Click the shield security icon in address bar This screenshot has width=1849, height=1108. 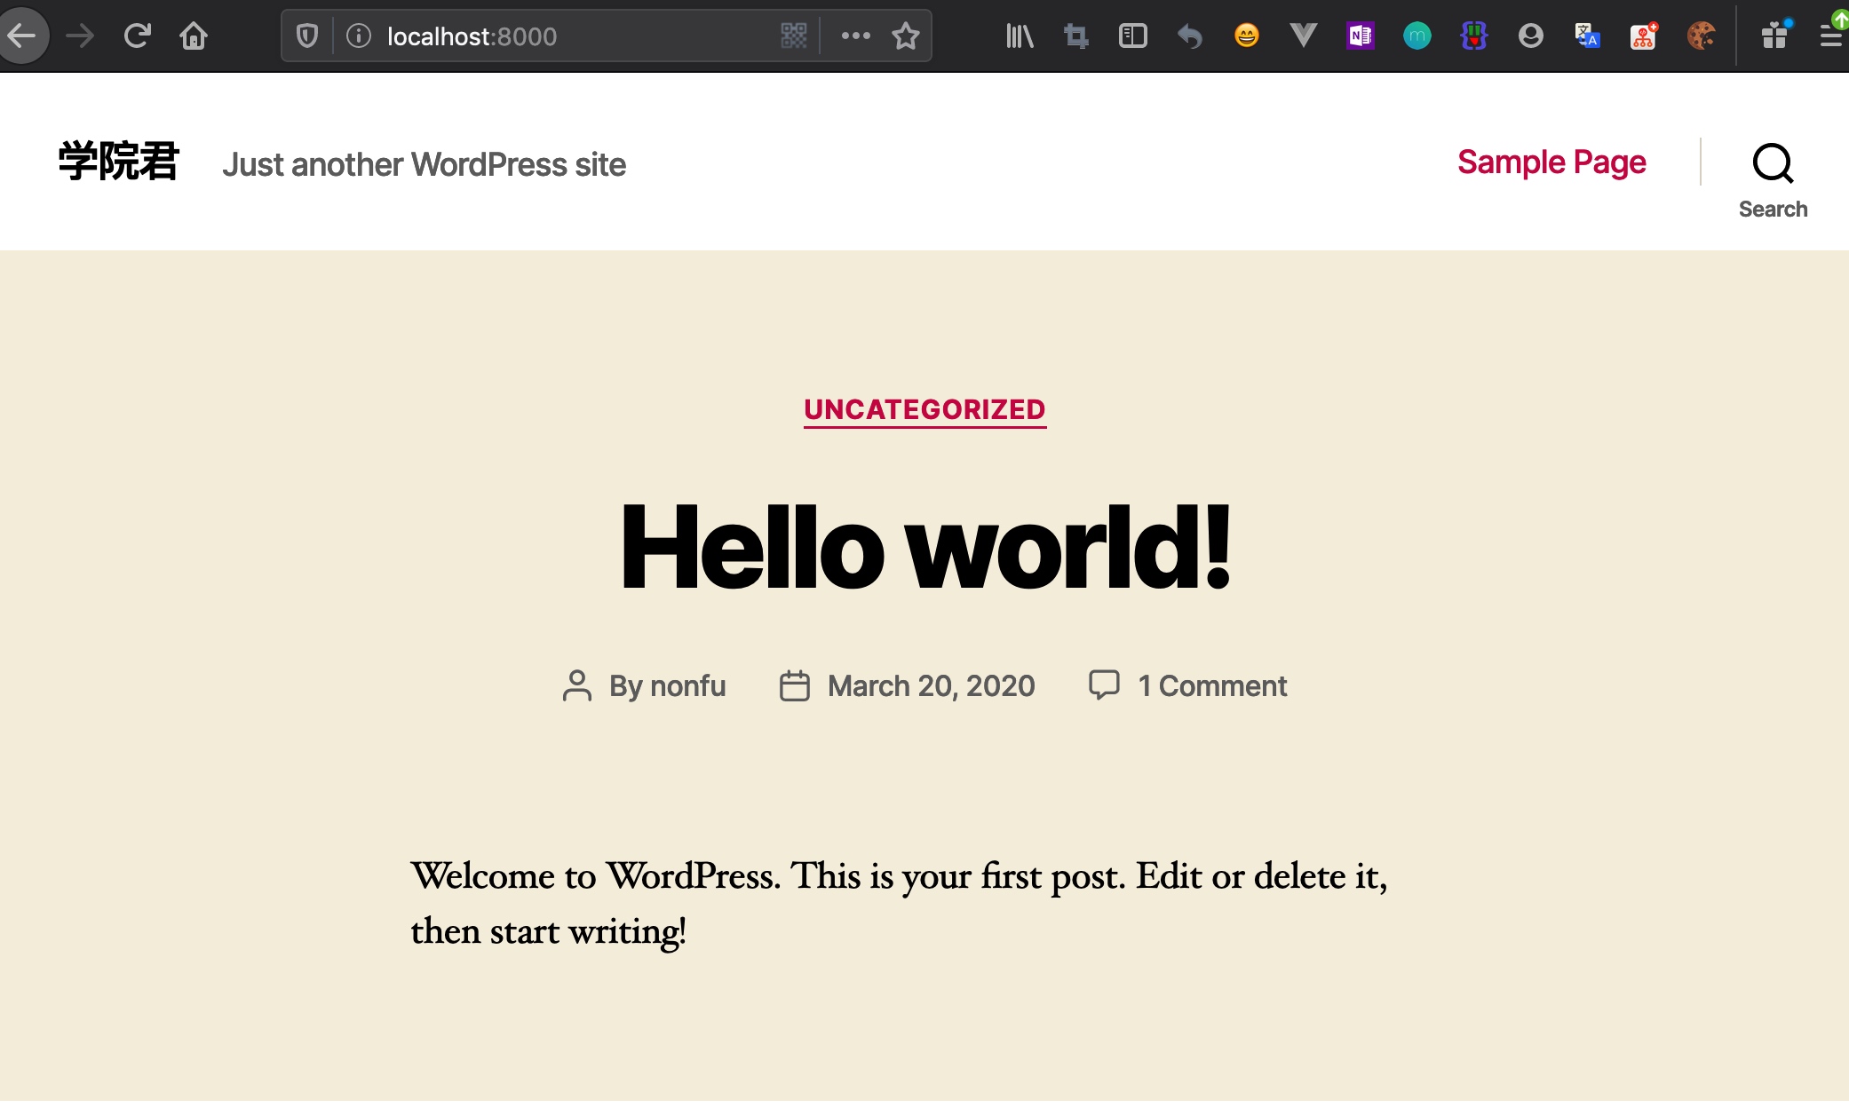[x=307, y=36]
